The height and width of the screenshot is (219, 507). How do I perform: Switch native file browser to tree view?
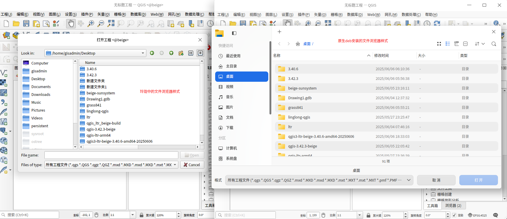(457, 44)
